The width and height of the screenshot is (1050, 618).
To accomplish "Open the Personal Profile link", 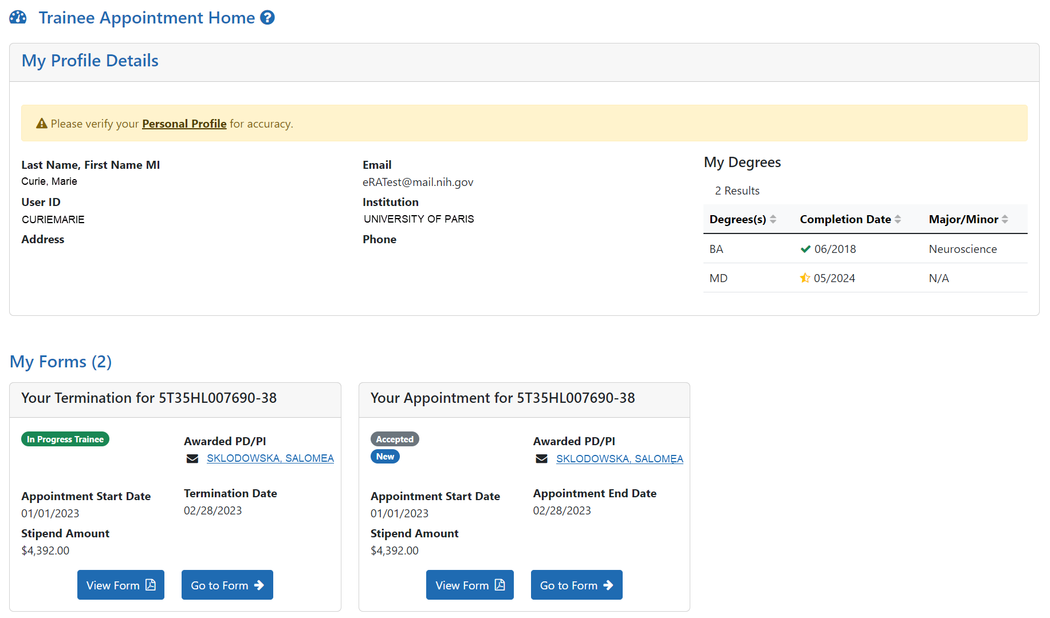I will [x=184, y=124].
